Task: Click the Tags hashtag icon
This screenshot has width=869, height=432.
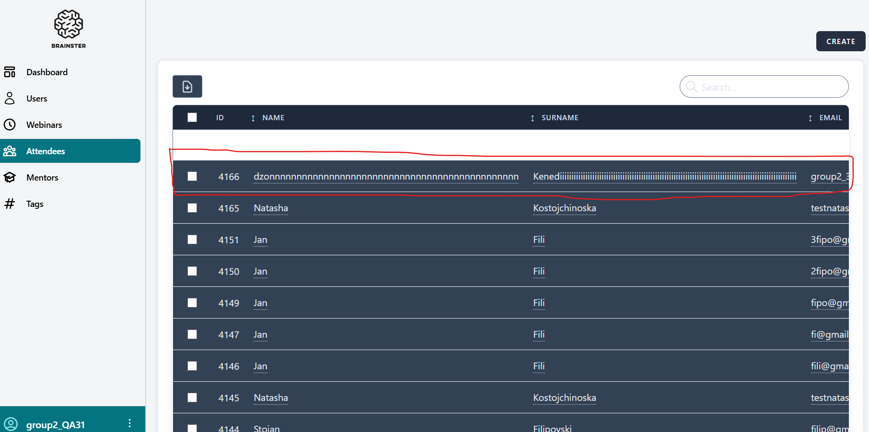Action: point(10,204)
